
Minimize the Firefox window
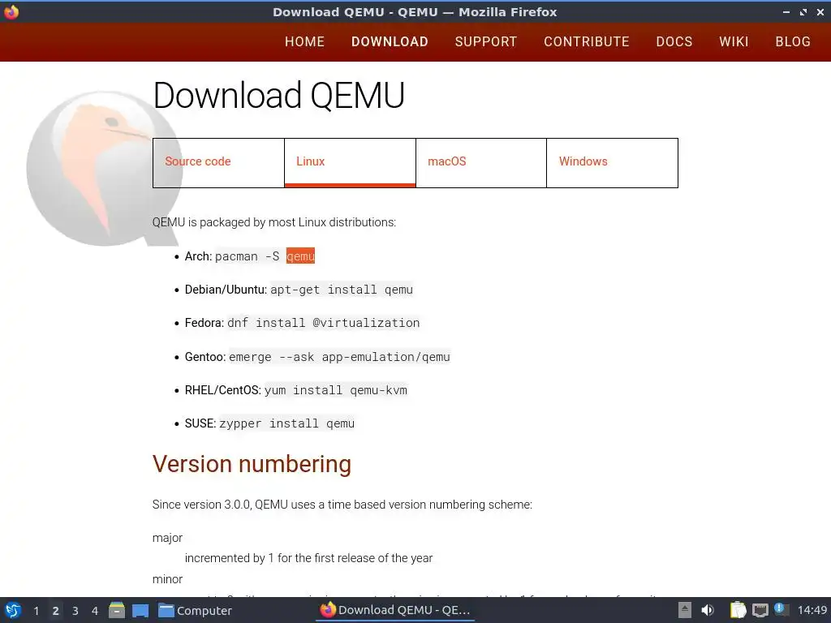click(786, 11)
